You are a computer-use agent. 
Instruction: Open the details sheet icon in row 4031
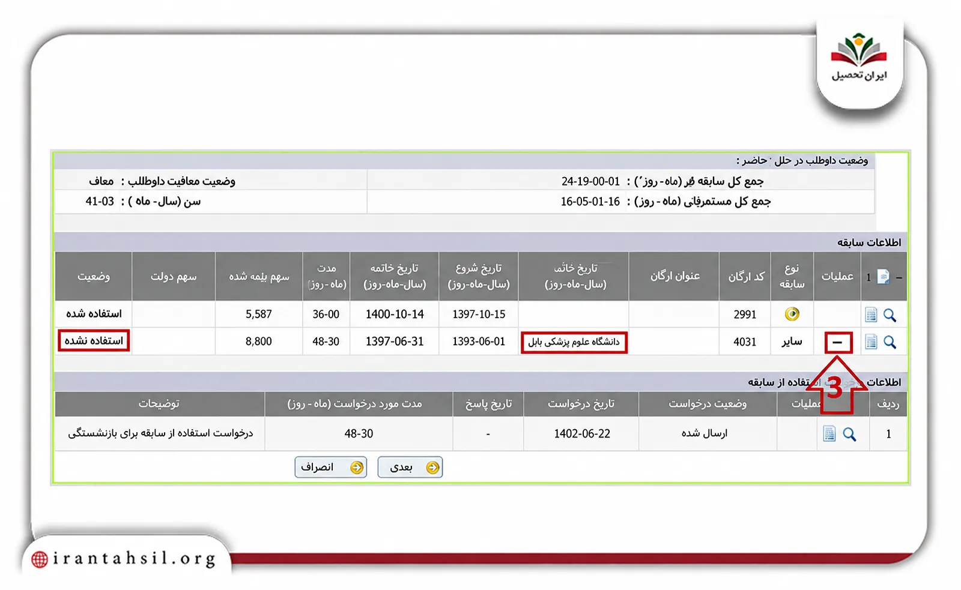(x=871, y=342)
